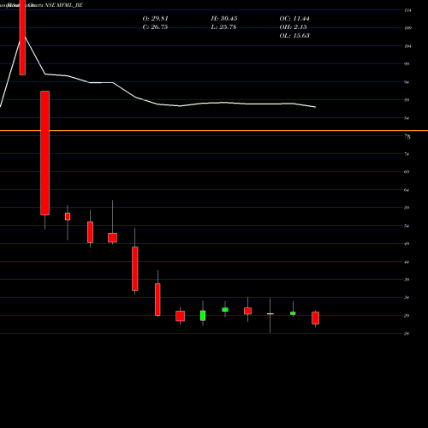Click the 59 price axis label
The width and height of the screenshot is (428, 428).
pos(407,208)
